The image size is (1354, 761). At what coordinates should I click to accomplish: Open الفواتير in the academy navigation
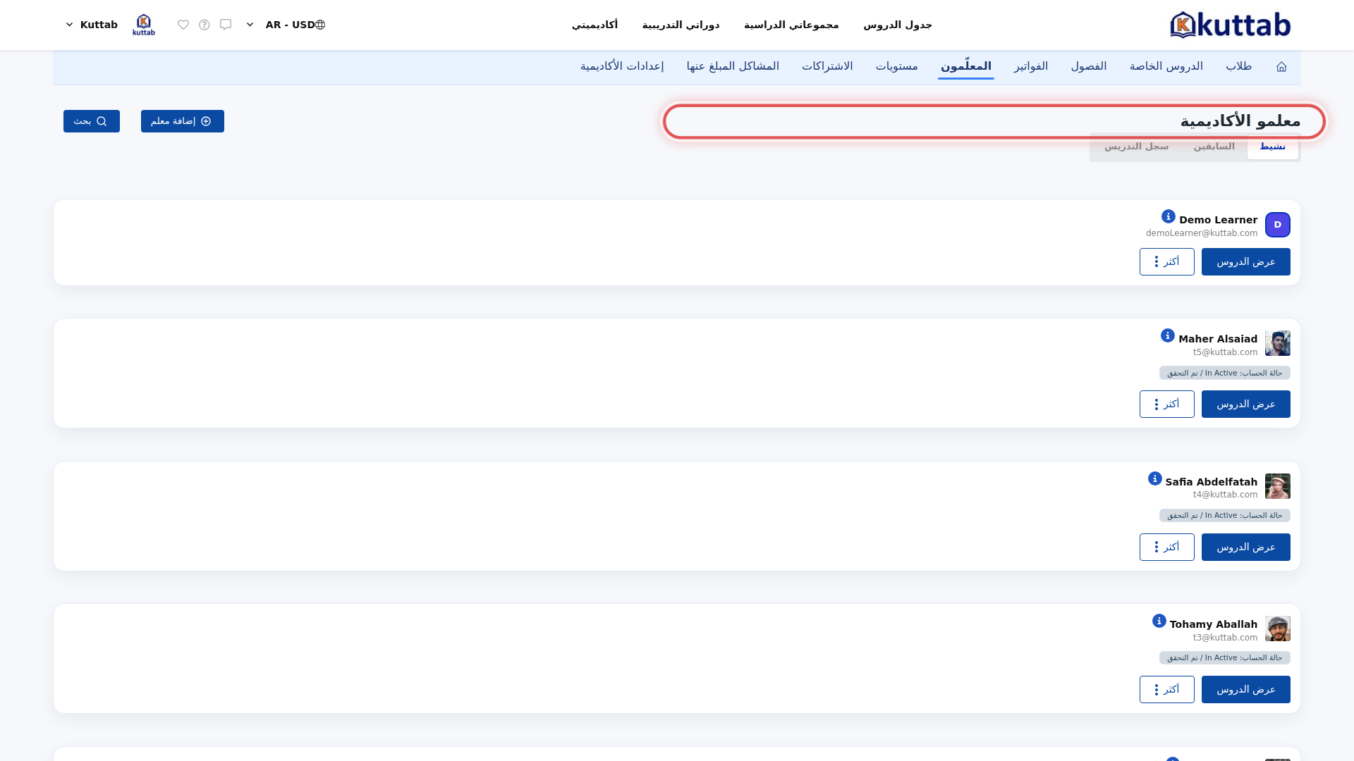pyautogui.click(x=1031, y=66)
